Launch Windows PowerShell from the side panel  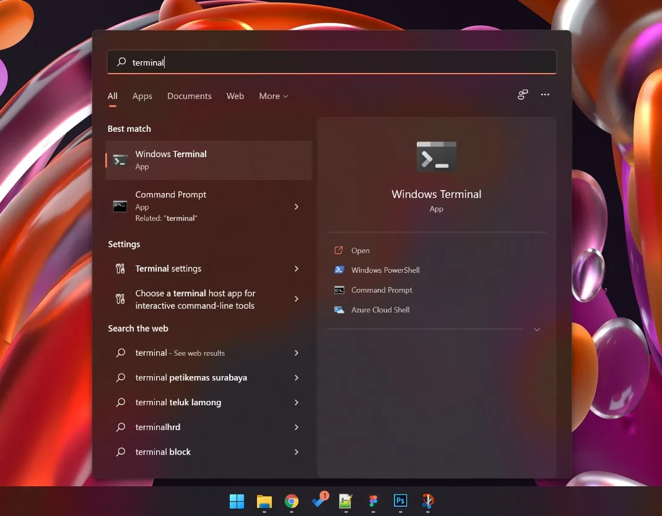385,270
